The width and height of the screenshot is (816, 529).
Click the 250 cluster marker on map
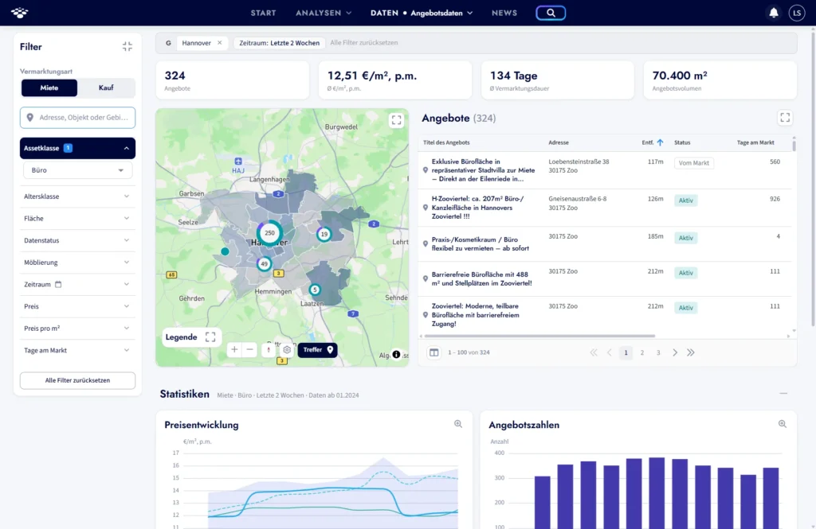(269, 233)
